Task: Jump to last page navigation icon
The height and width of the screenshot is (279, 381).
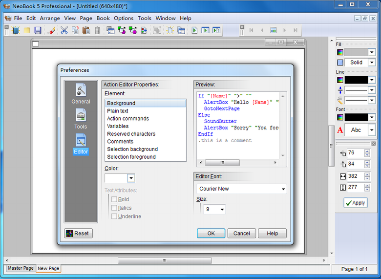Action: click(296, 30)
